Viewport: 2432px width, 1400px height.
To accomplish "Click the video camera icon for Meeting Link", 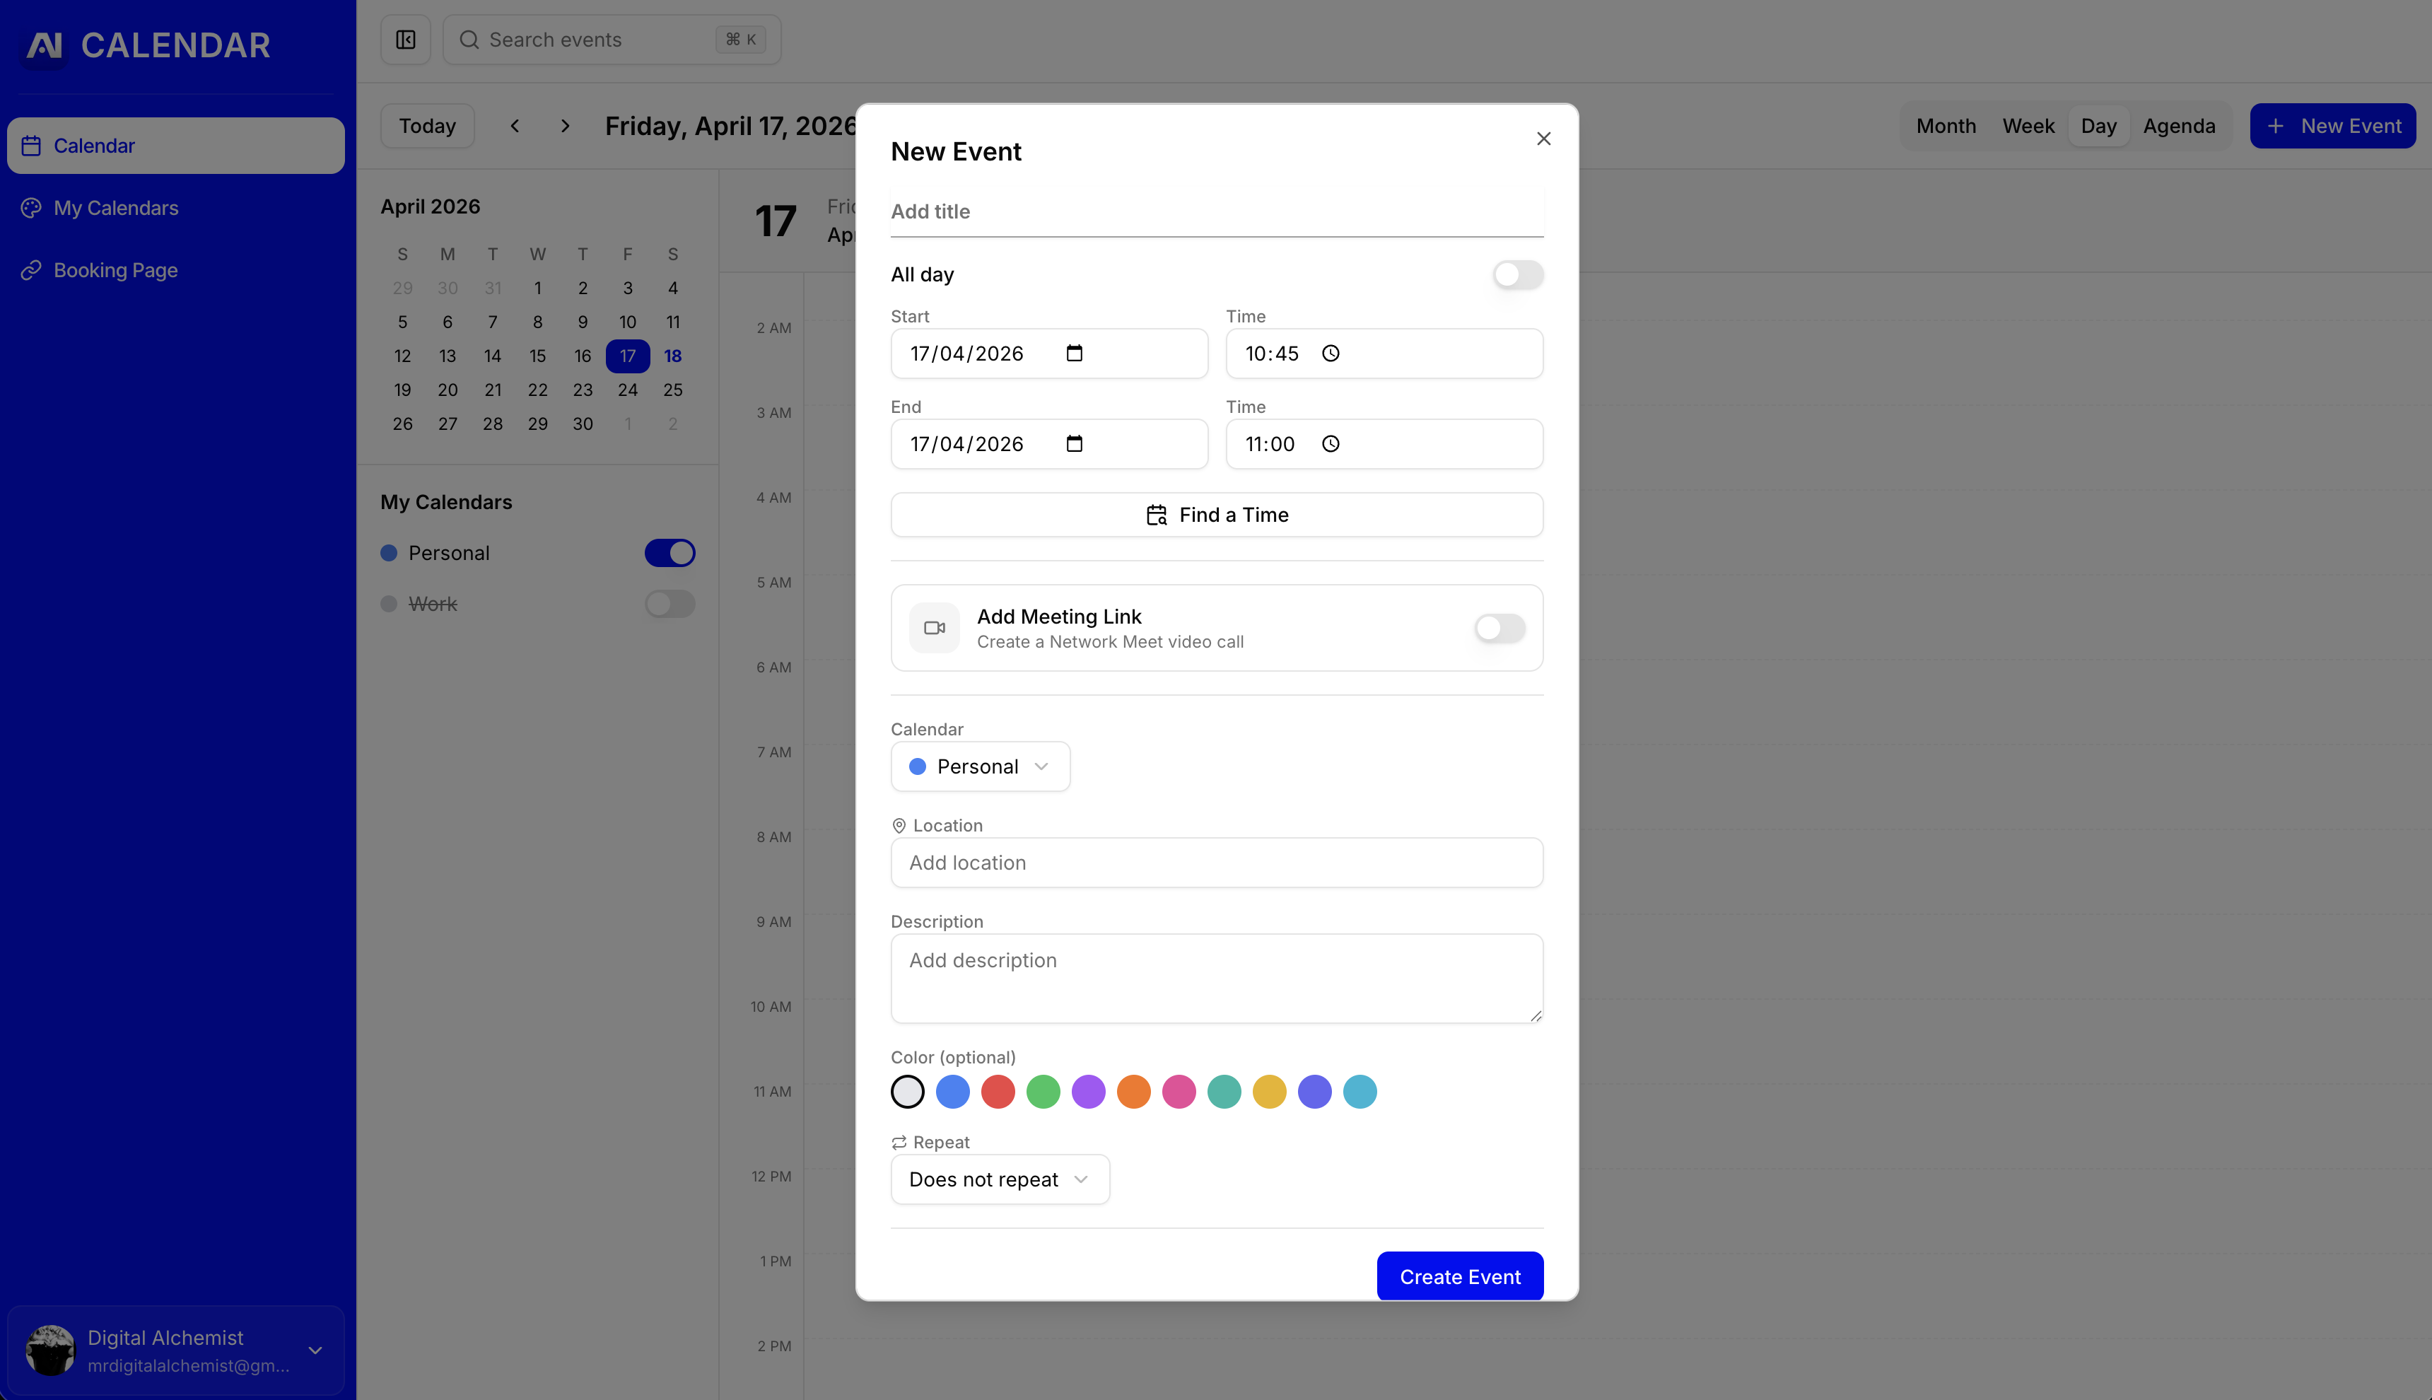I will (x=933, y=628).
